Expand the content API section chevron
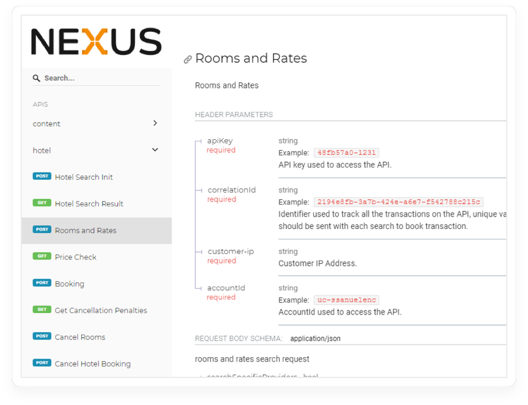 pyautogui.click(x=155, y=123)
